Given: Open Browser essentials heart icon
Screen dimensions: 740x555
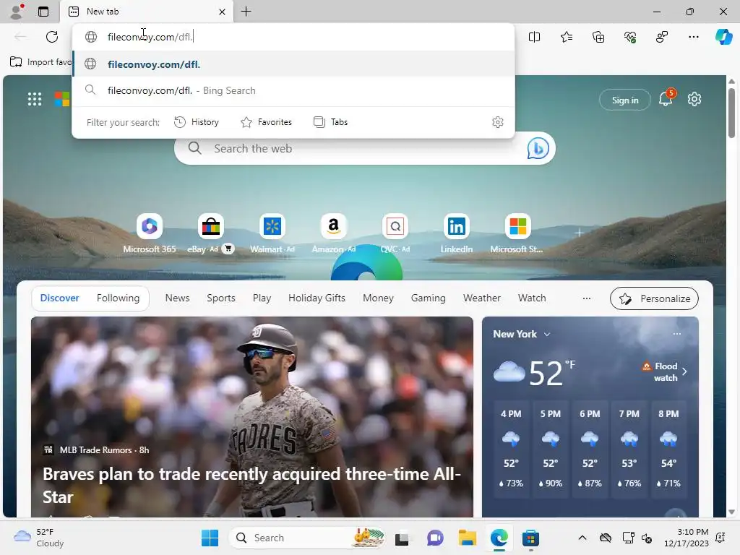Looking at the screenshot, I should tap(630, 37).
